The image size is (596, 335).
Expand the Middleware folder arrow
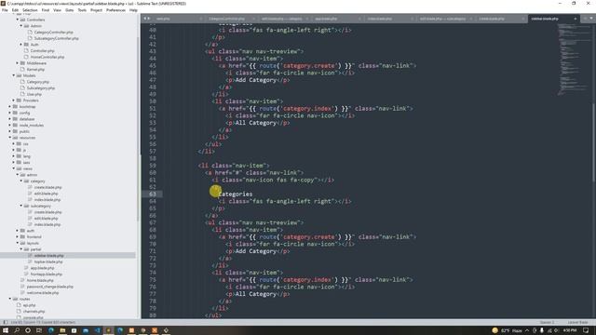(x=17, y=63)
